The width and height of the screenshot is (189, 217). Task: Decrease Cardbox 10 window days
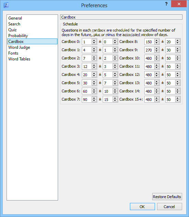(x=178, y=59)
